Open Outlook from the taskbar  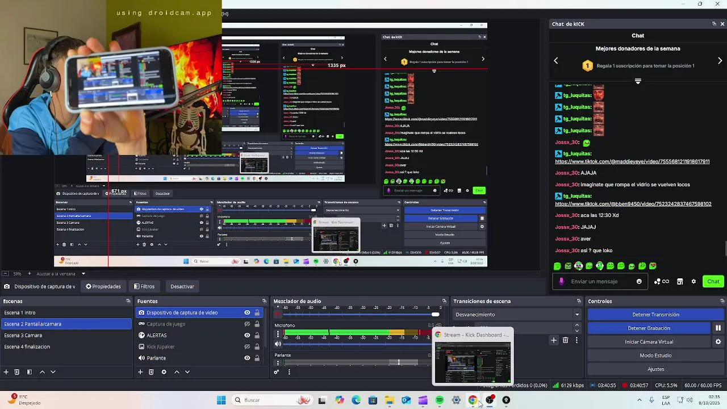(x=406, y=400)
